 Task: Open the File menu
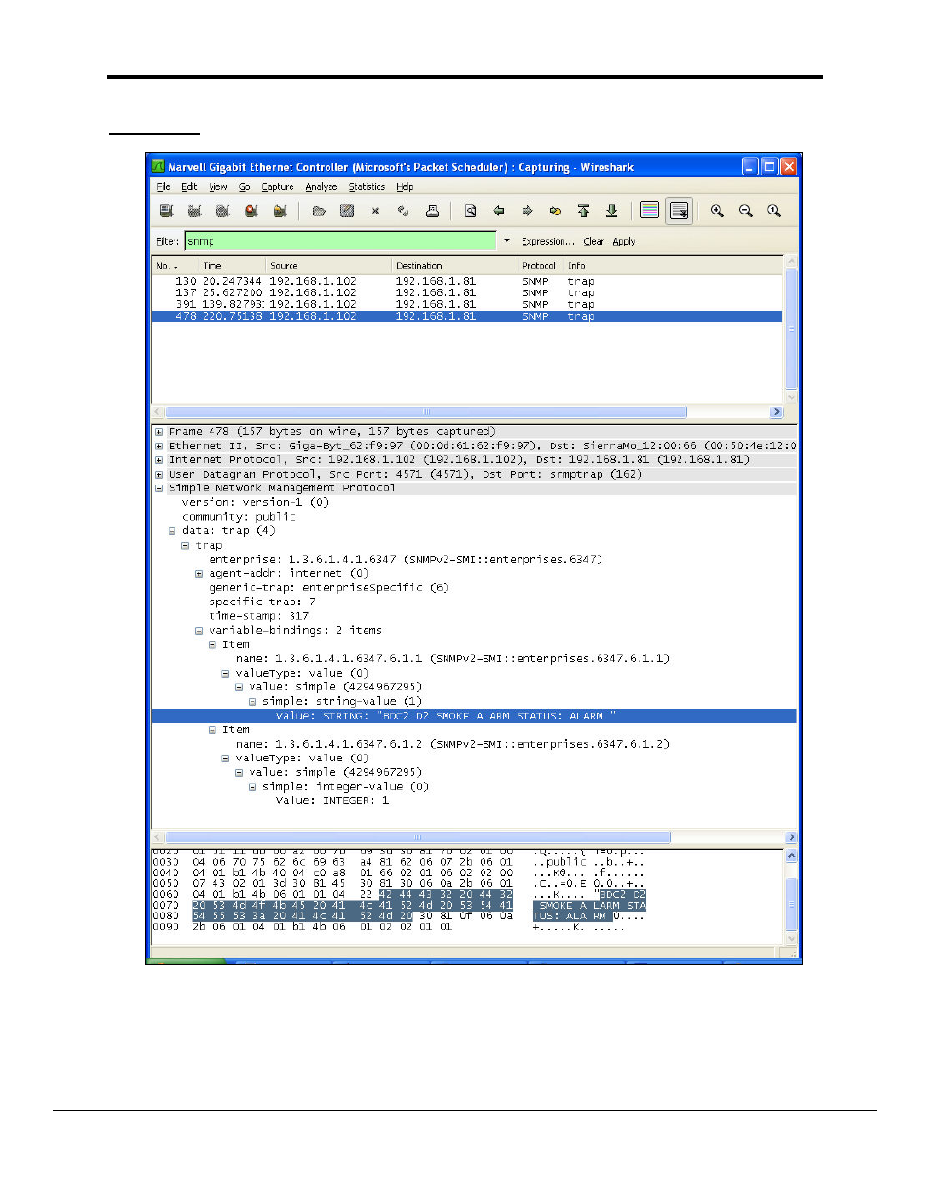[x=163, y=187]
